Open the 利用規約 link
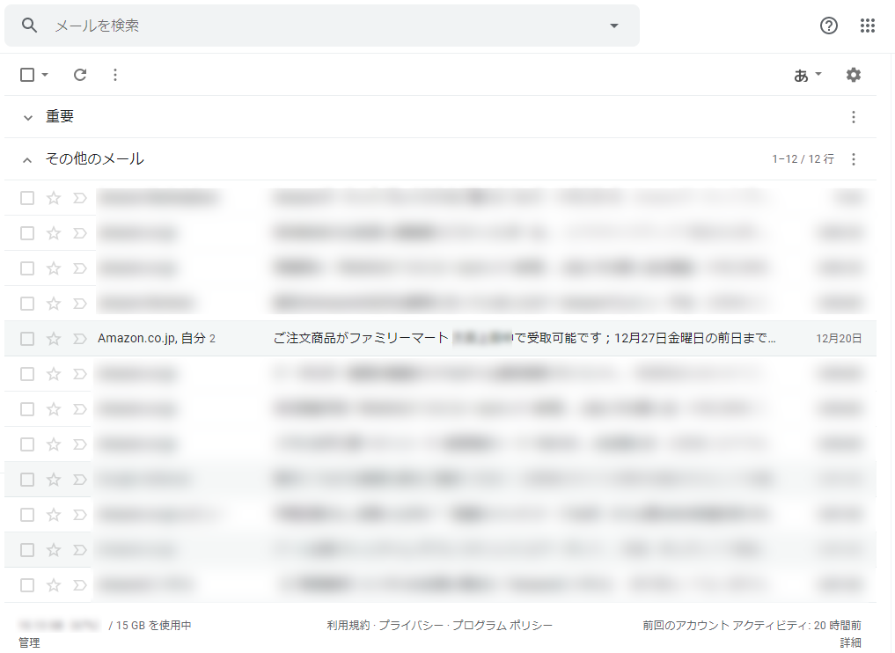This screenshot has width=895, height=653. coord(348,626)
